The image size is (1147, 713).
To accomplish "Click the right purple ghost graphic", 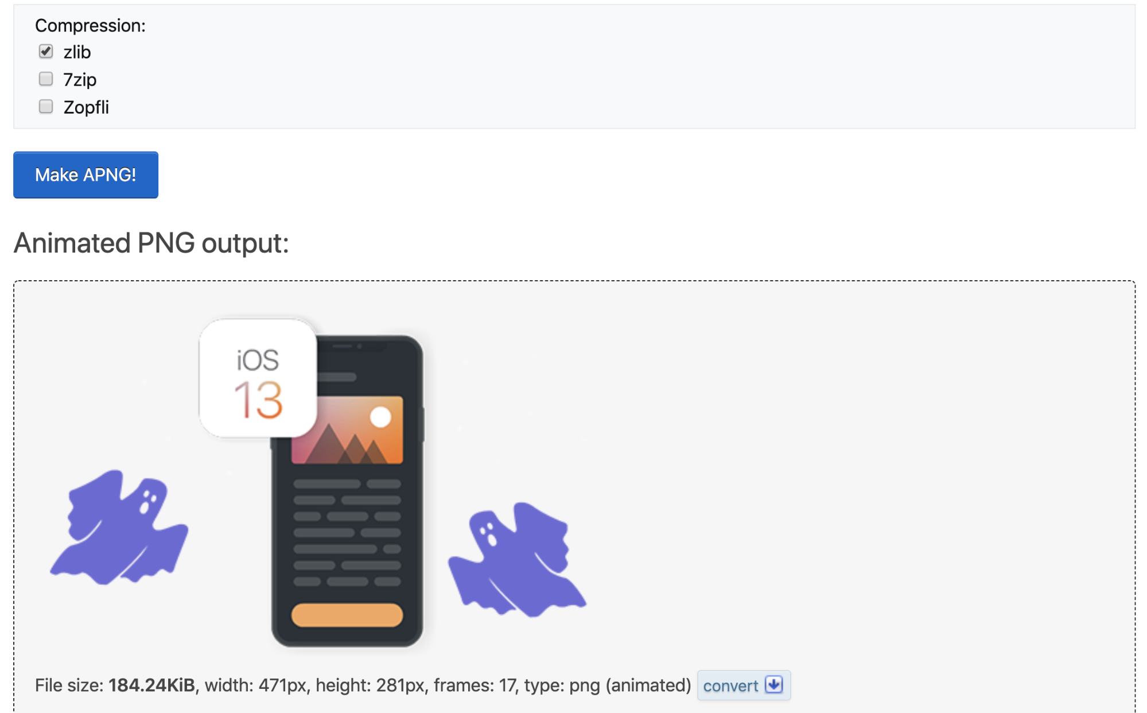I will [x=517, y=560].
